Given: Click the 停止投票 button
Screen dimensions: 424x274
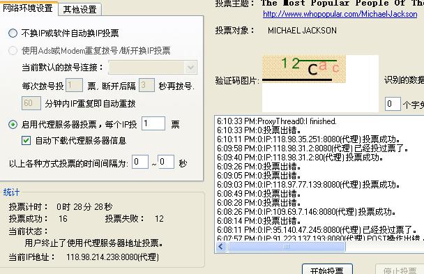Looking at the screenshot, I should point(400,271).
